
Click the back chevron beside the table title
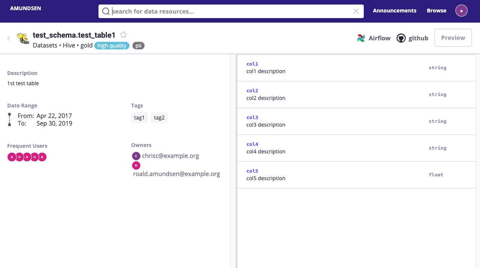[8, 38]
